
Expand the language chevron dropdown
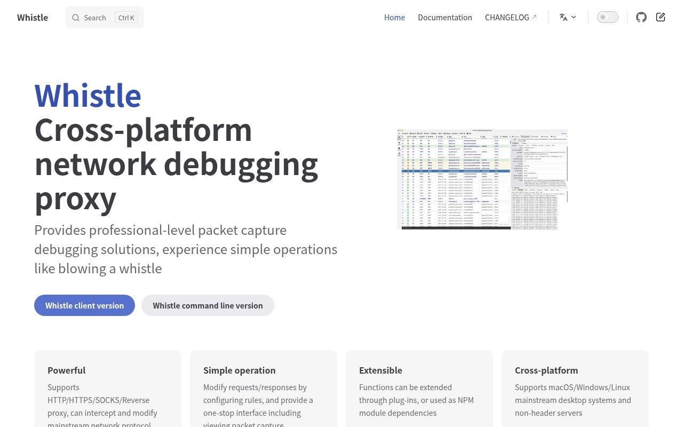coord(574,17)
